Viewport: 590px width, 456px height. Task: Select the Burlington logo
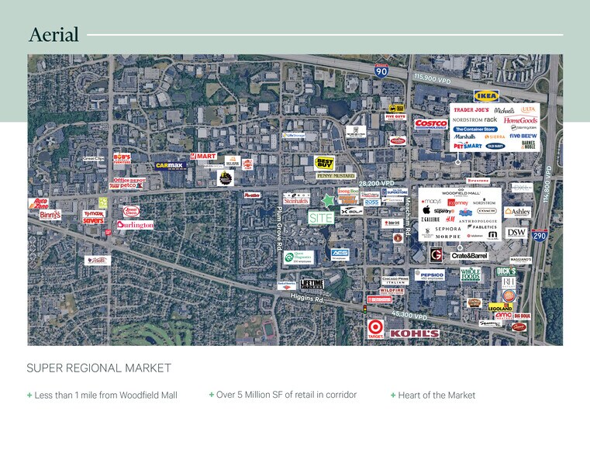tap(136, 225)
